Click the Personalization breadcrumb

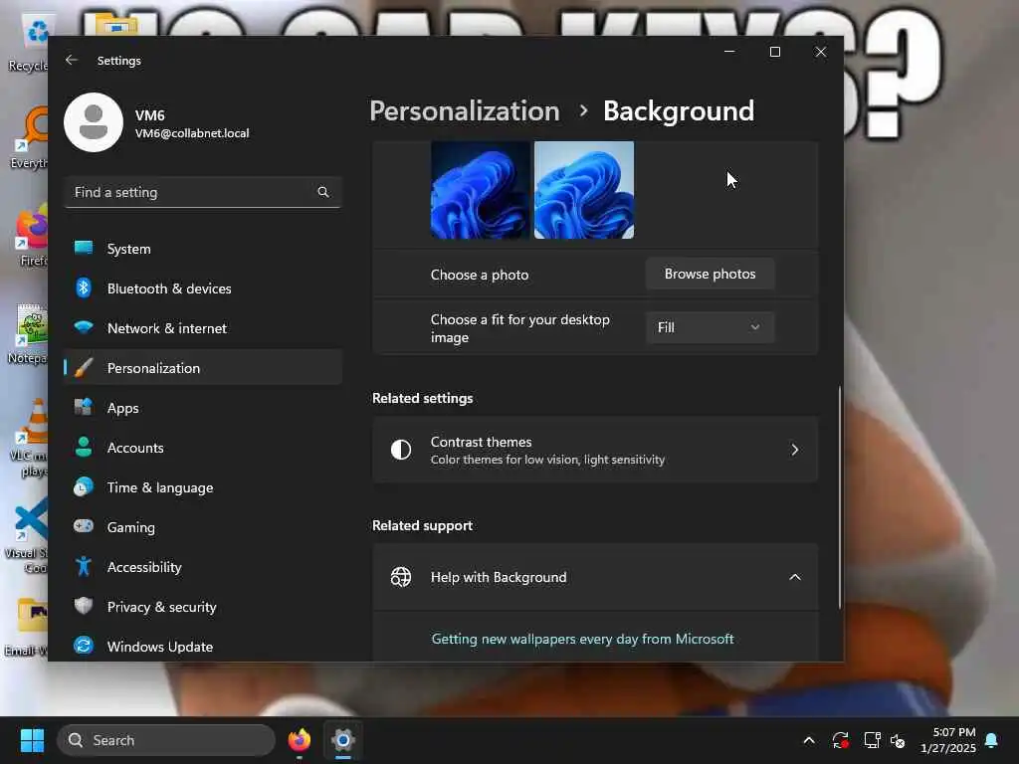click(x=465, y=111)
